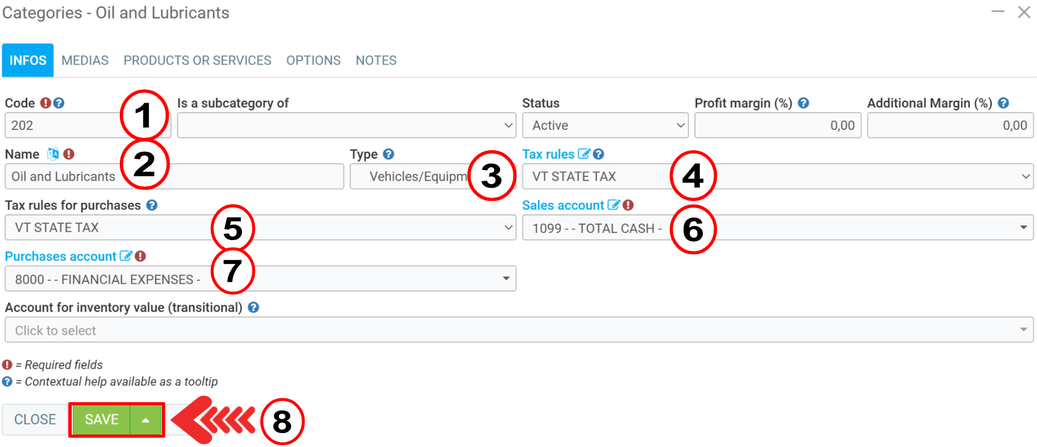Click the Type help question icon

tap(389, 154)
